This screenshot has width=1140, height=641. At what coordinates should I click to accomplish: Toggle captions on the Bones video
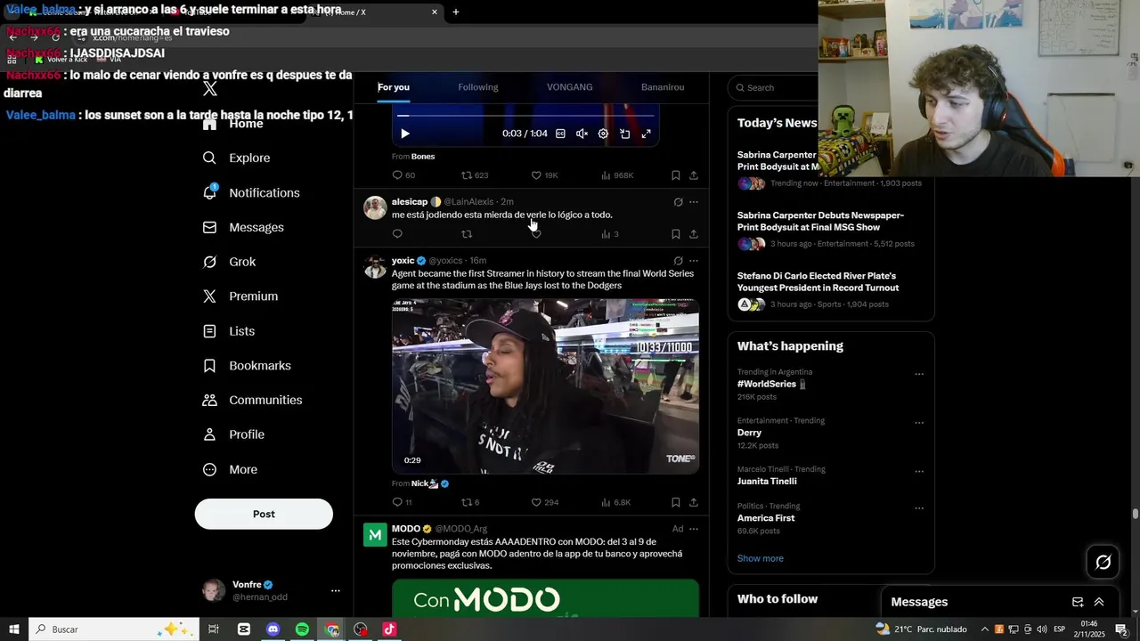pos(560,134)
